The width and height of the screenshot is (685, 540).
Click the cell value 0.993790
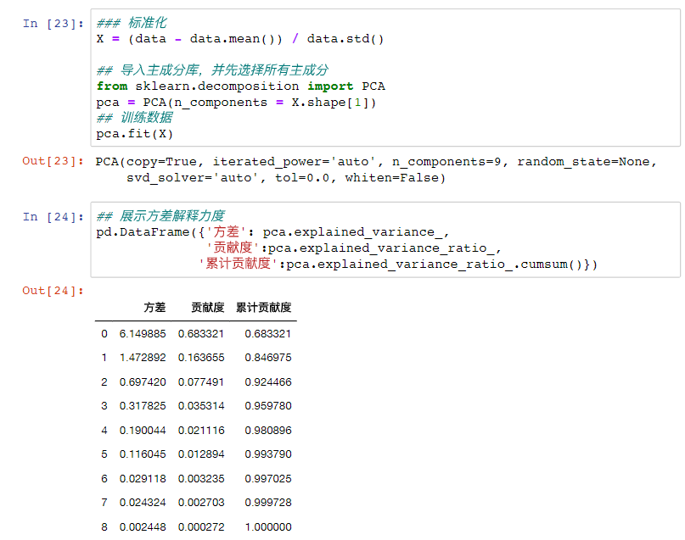[x=267, y=454]
